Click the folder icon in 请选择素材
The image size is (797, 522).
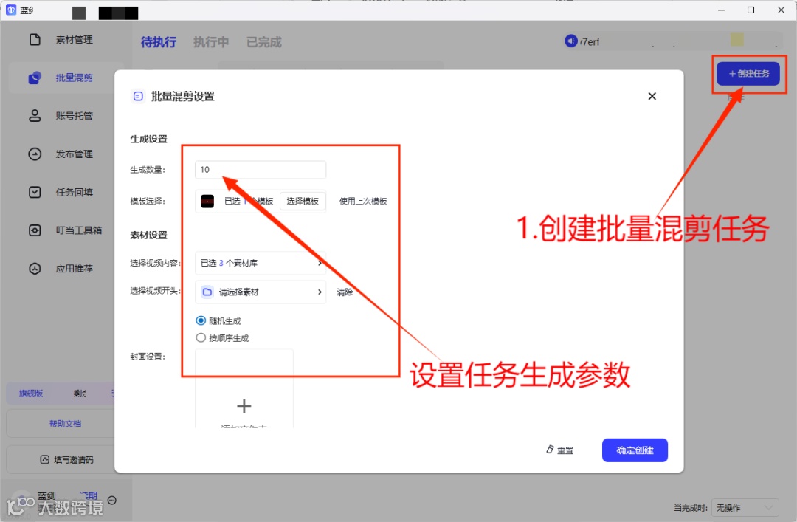pos(207,292)
